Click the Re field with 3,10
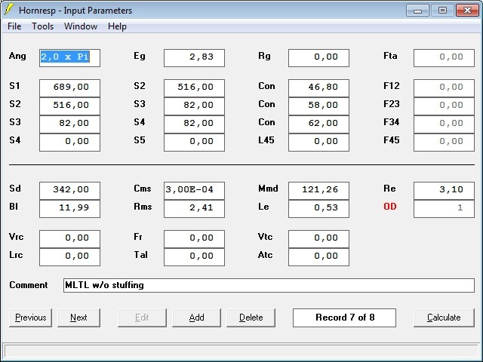 (444, 191)
